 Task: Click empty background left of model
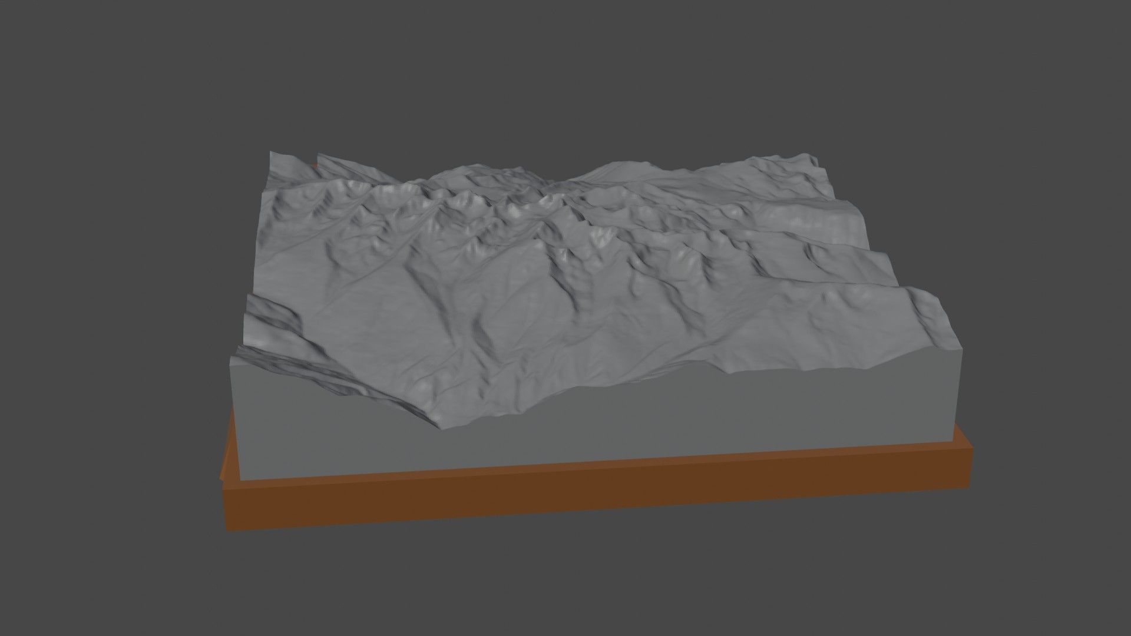[x=106, y=318]
